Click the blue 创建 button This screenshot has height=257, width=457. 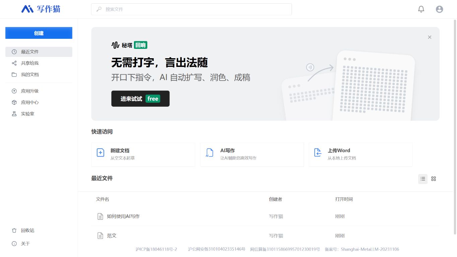point(39,33)
